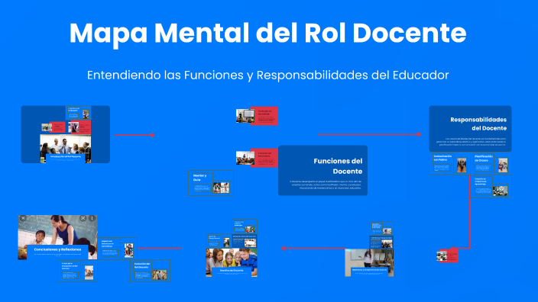Select the 'Impacto del Docente en el Aprendizaje' frame
Viewport: 538px width, 302px height.
click(118, 249)
